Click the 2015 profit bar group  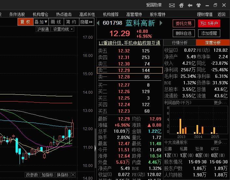click(214, 131)
